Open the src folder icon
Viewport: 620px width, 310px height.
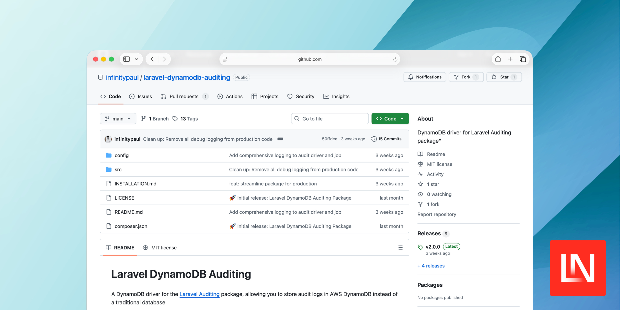108,169
